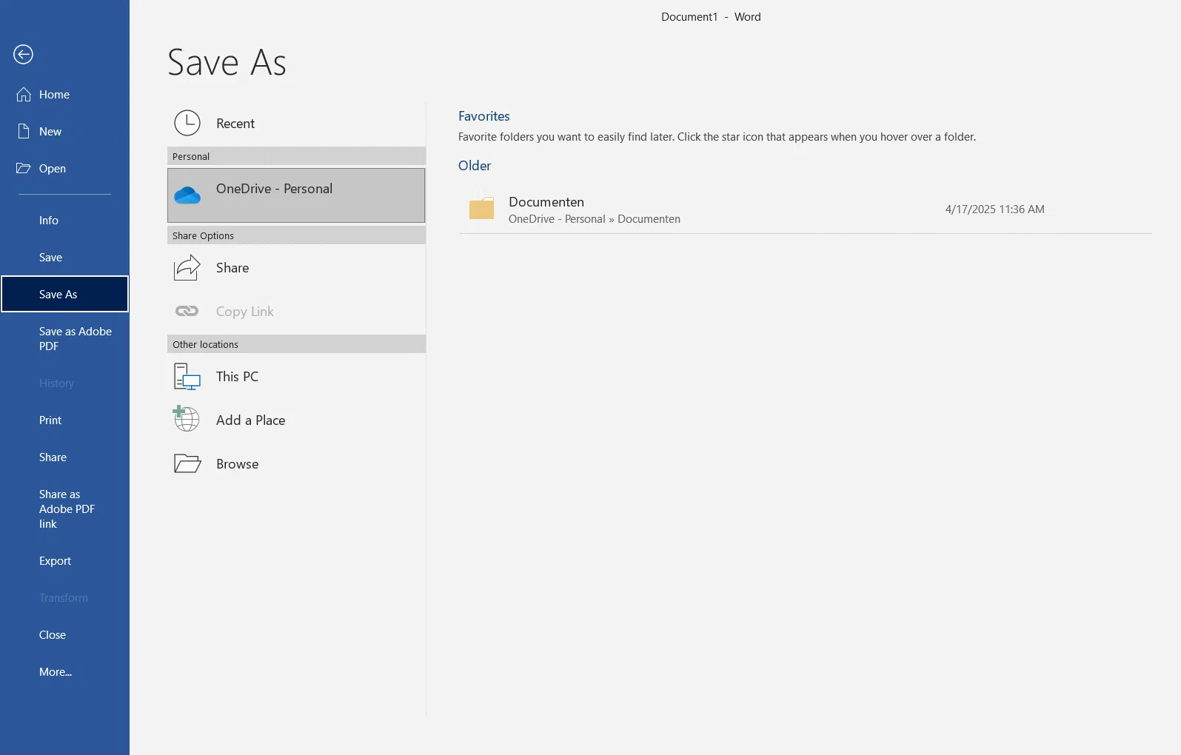The width and height of the screenshot is (1181, 755).
Task: Select the Save As sidebar entry
Action: coord(64,294)
